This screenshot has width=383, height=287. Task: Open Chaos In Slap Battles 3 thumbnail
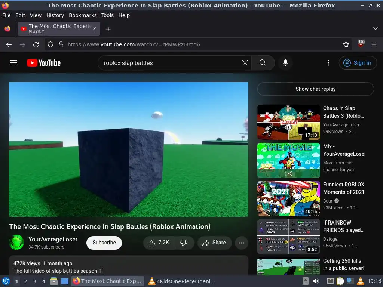[x=288, y=122]
